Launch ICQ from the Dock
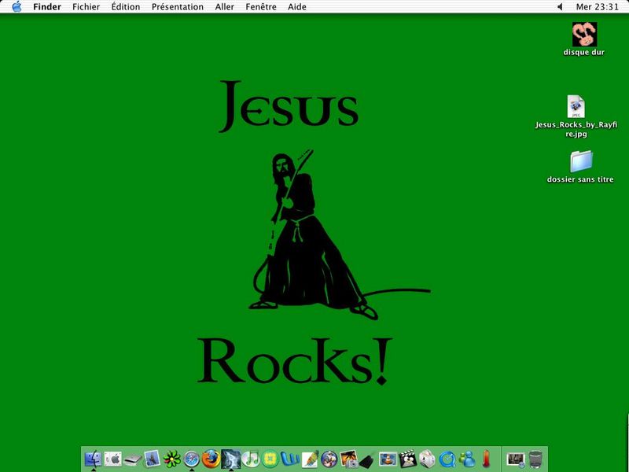 click(171, 459)
